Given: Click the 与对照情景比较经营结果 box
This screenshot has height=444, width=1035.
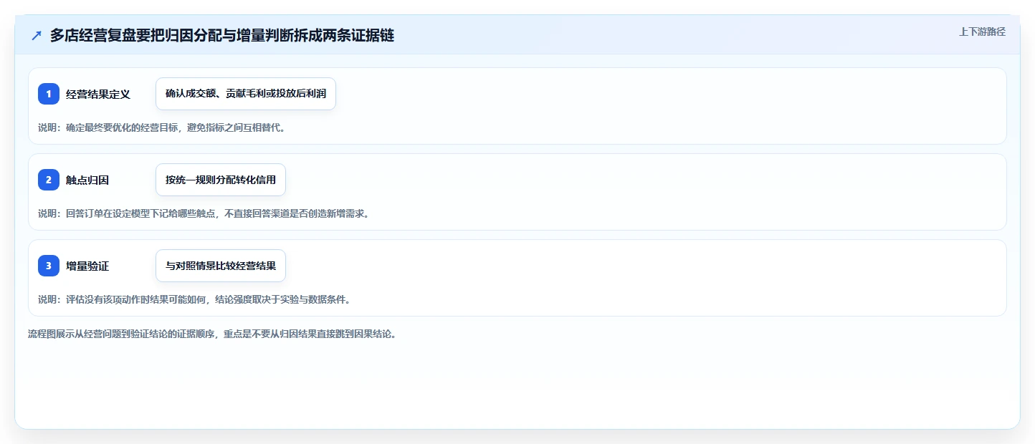Looking at the screenshot, I should click(x=221, y=266).
